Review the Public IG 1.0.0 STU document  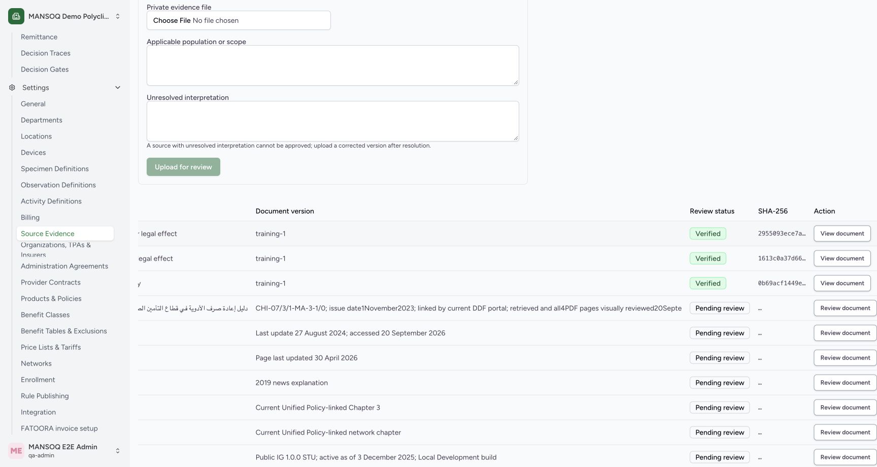click(845, 457)
